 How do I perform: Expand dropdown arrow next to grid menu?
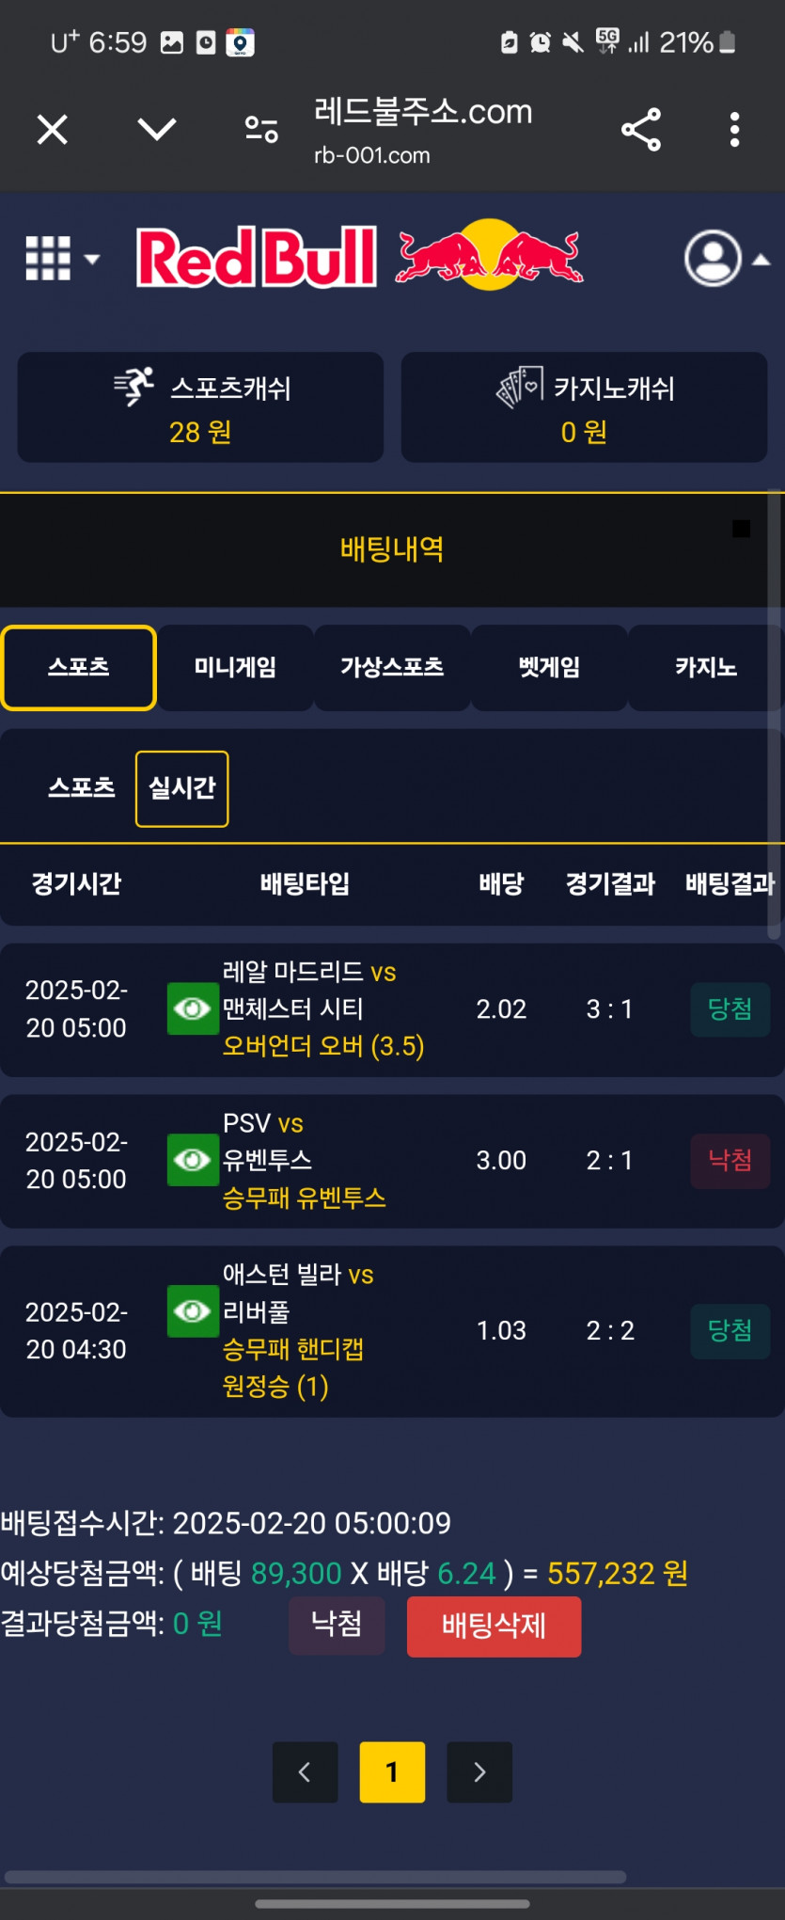92,259
